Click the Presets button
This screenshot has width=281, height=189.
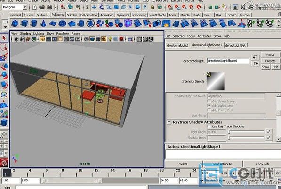[270, 61]
